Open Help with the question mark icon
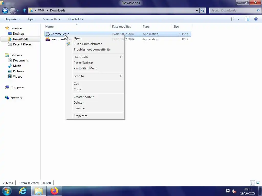The image size is (262, 196). tap(256, 19)
